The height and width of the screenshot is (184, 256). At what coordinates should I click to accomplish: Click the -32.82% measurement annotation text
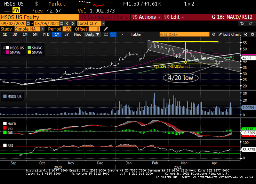click(172, 67)
